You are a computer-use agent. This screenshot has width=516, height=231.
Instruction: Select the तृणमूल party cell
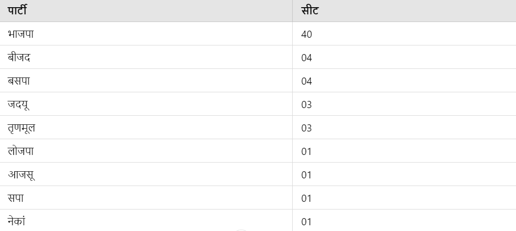(x=146, y=127)
